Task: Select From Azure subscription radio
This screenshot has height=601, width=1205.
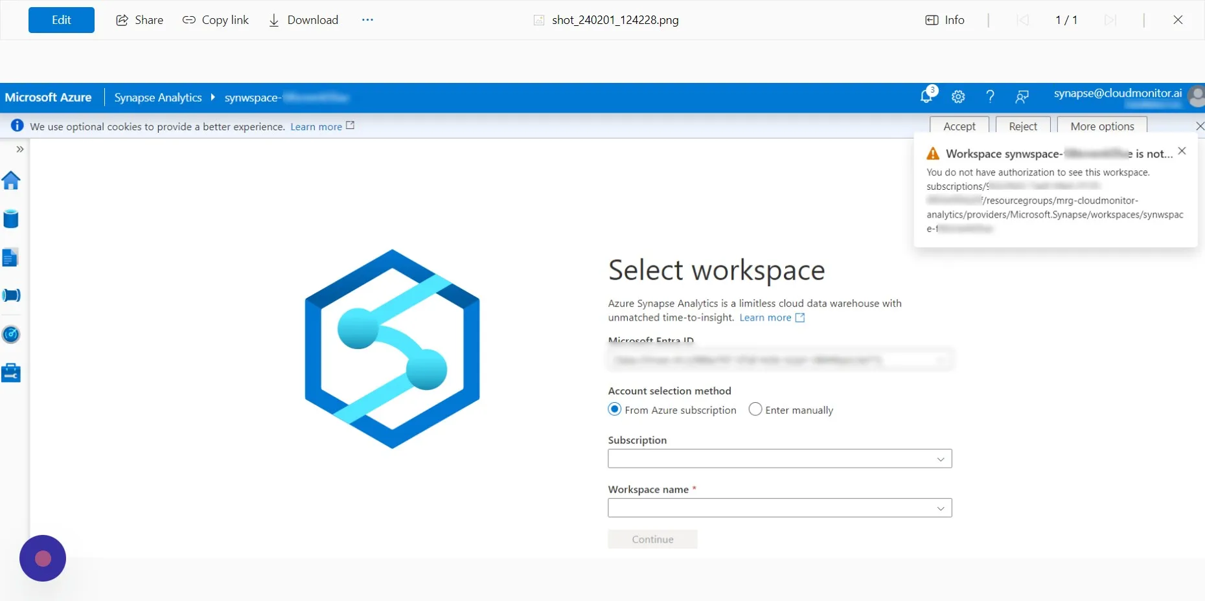Action: pyautogui.click(x=614, y=409)
